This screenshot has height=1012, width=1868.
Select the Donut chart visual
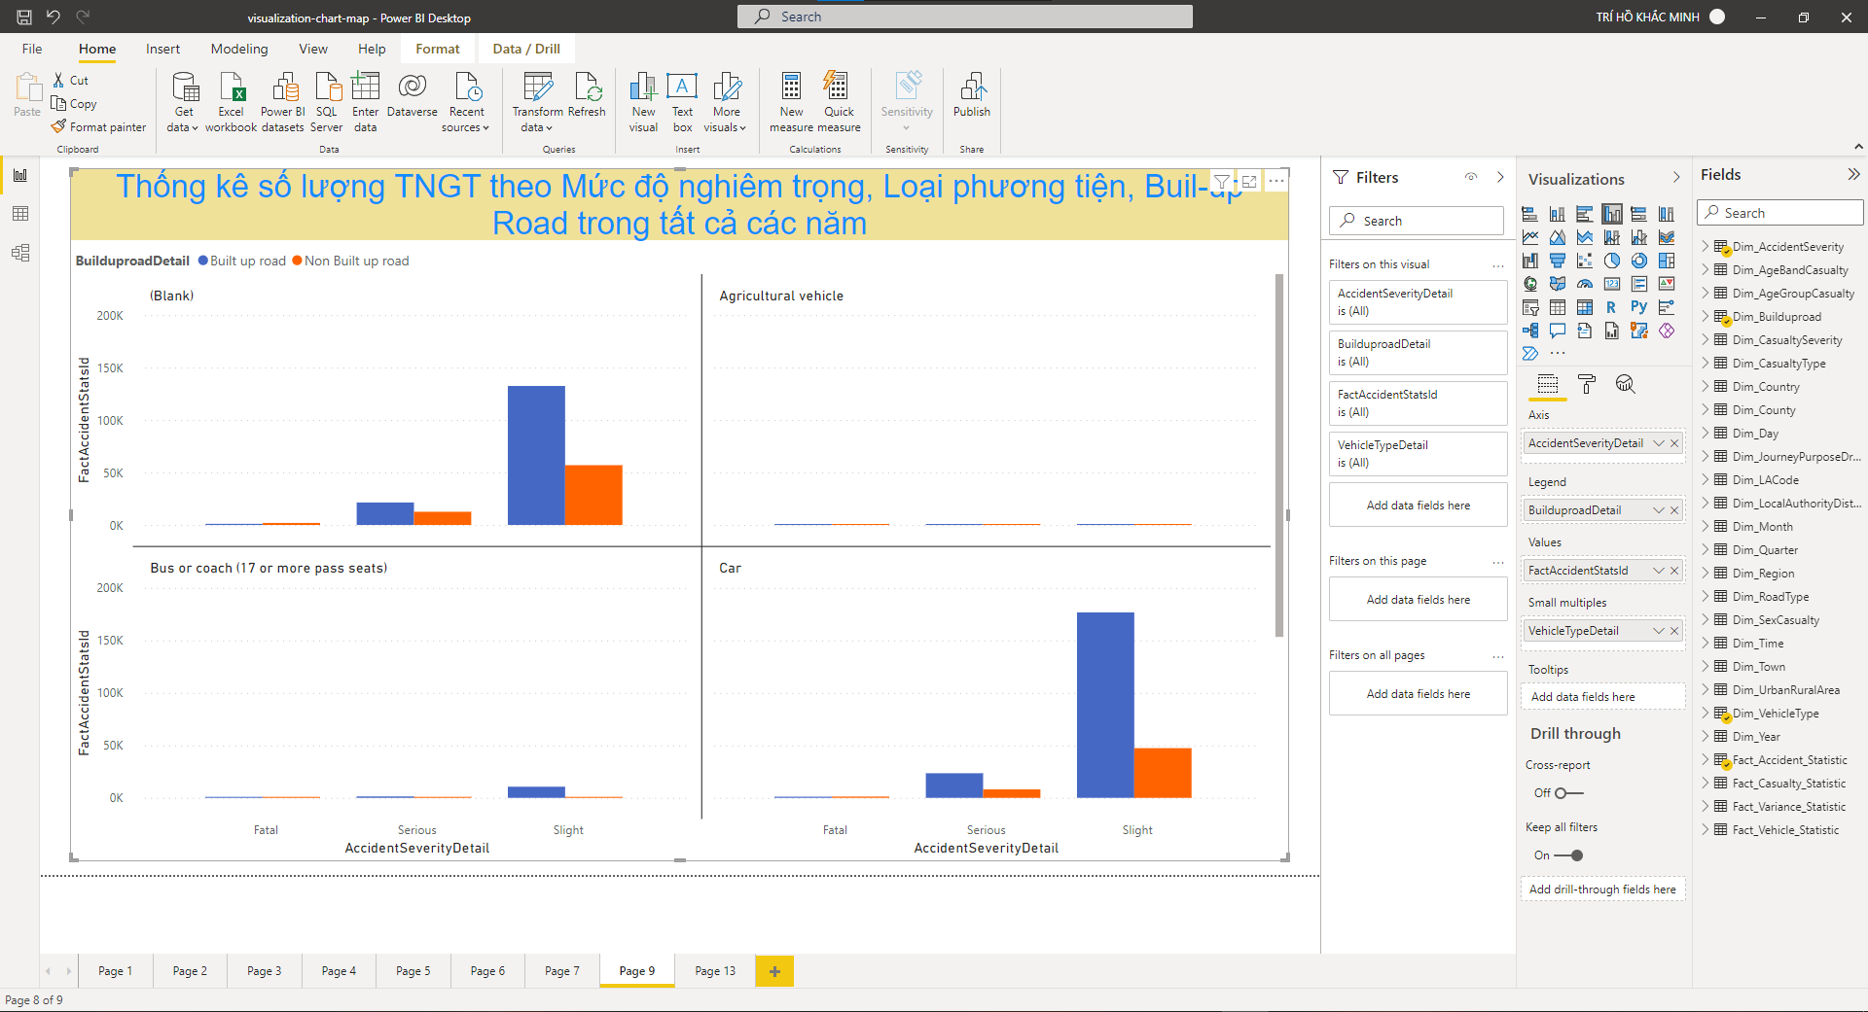click(x=1639, y=261)
